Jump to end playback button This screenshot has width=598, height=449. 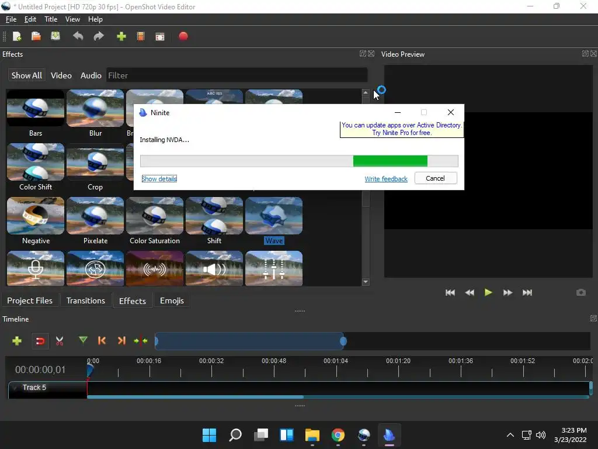(x=527, y=292)
